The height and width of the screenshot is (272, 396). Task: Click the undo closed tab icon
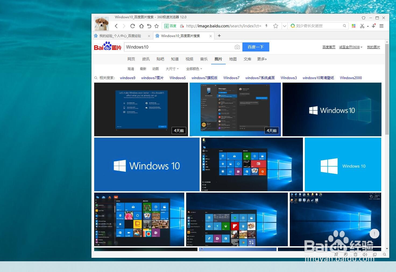149,26
